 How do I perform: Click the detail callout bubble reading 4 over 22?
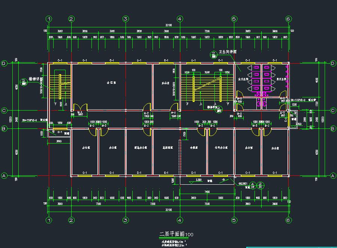tap(253, 185)
